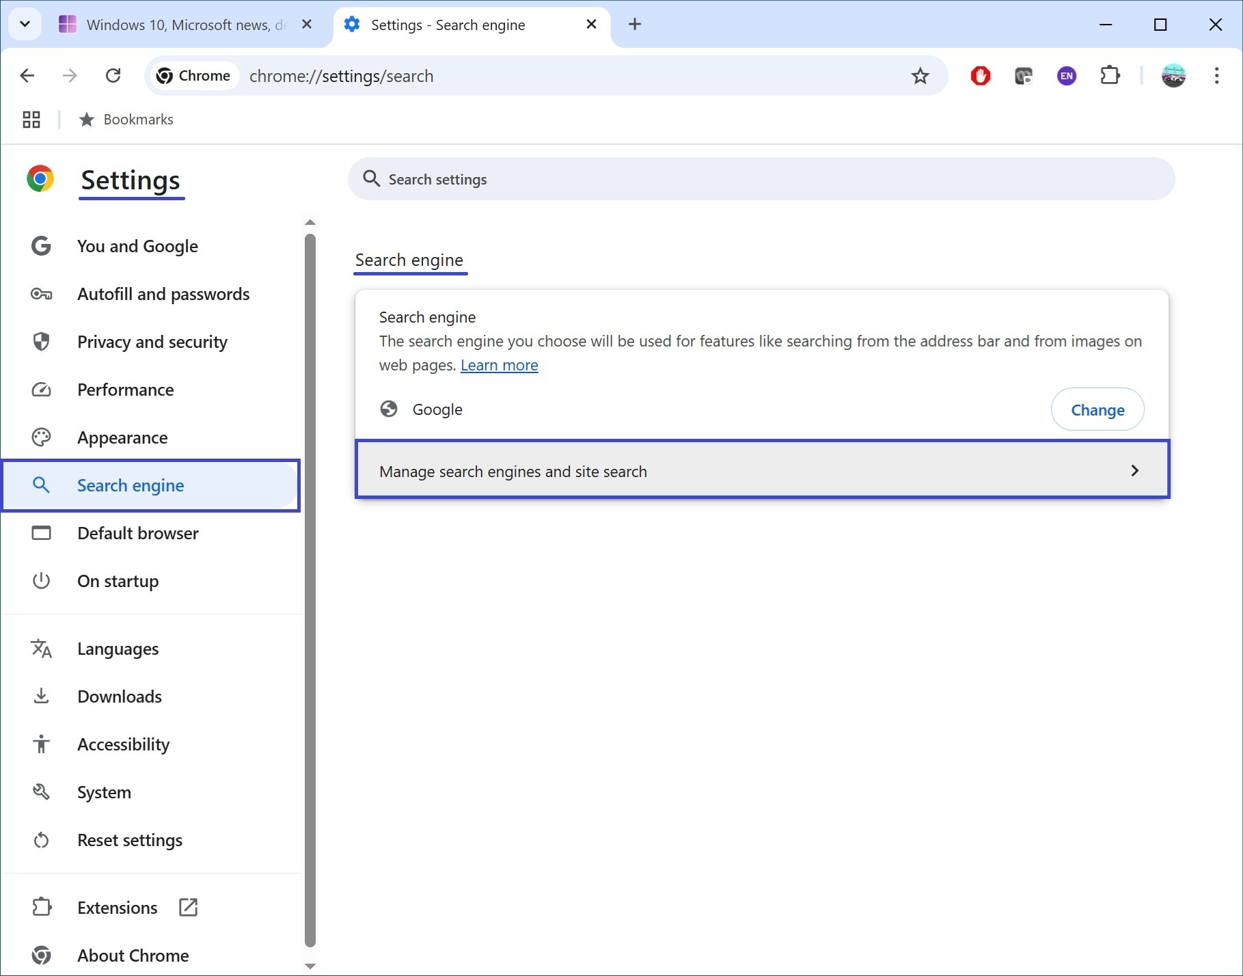Click the sidebar scroll up arrow

point(310,222)
